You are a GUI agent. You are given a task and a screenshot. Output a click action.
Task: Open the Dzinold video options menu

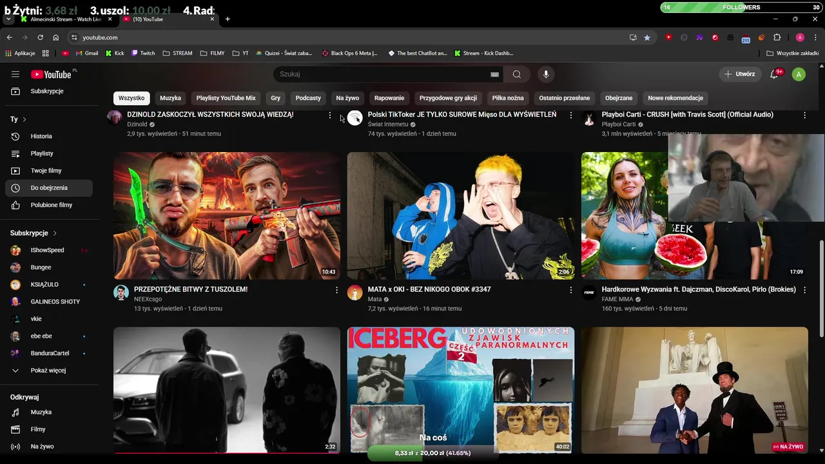pos(330,115)
